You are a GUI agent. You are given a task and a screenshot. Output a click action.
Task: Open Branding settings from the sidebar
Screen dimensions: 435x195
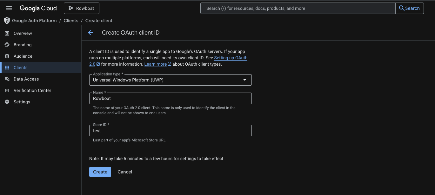point(7,44)
